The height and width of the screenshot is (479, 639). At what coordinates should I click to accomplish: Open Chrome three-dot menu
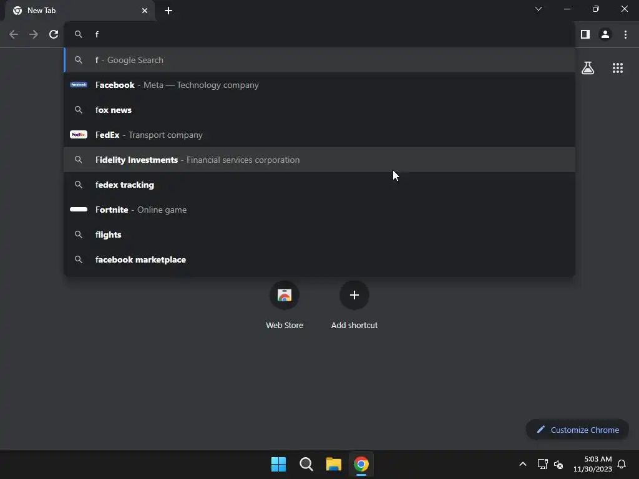point(625,35)
